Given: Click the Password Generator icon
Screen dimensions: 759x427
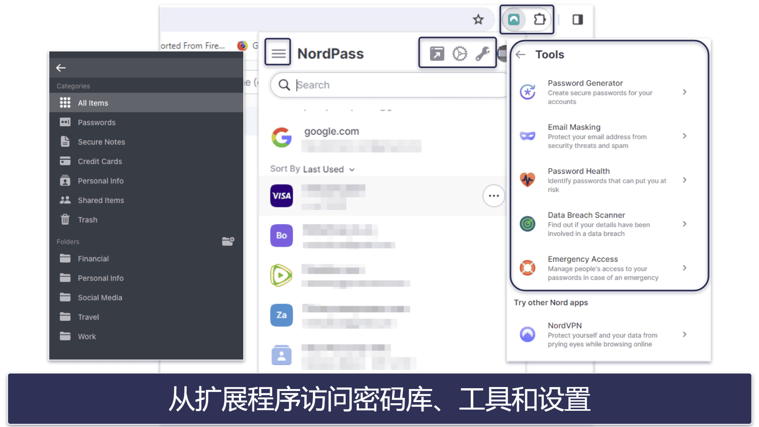Looking at the screenshot, I should (x=528, y=92).
